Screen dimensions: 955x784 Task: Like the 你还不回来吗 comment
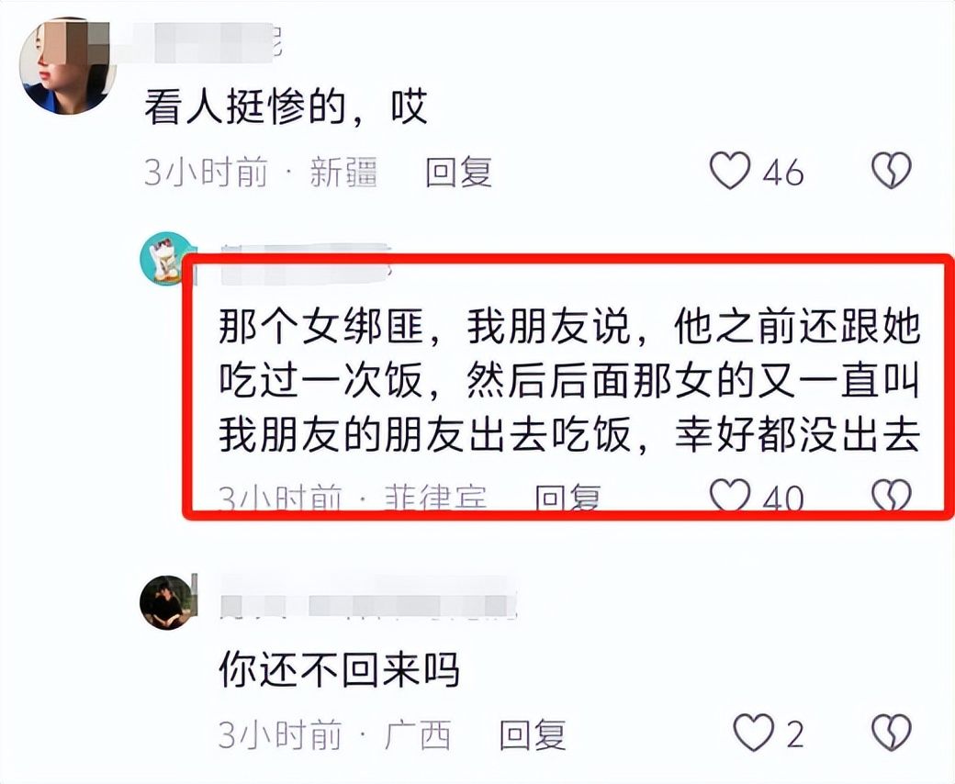pyautogui.click(x=754, y=733)
